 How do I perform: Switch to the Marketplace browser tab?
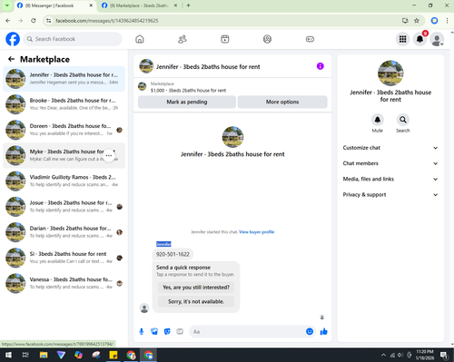pos(139,5)
